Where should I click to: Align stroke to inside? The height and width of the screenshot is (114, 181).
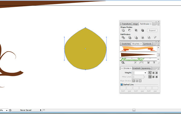pos(137,81)
